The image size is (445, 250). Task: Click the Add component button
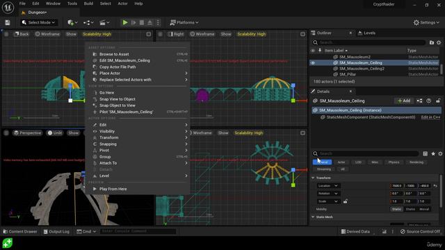[x=404, y=101]
